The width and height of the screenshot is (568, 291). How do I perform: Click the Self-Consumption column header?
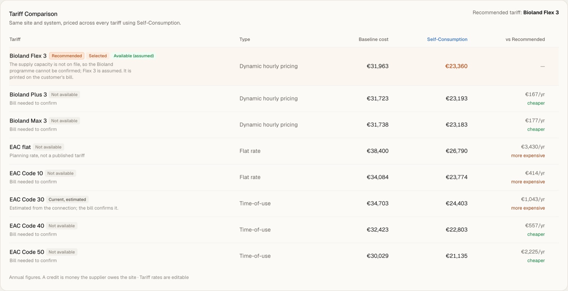click(447, 39)
